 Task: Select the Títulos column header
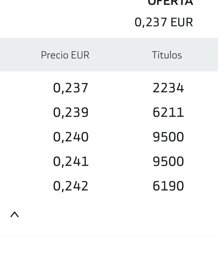click(x=167, y=55)
